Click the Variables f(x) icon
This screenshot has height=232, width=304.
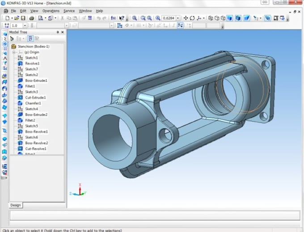(113, 18)
